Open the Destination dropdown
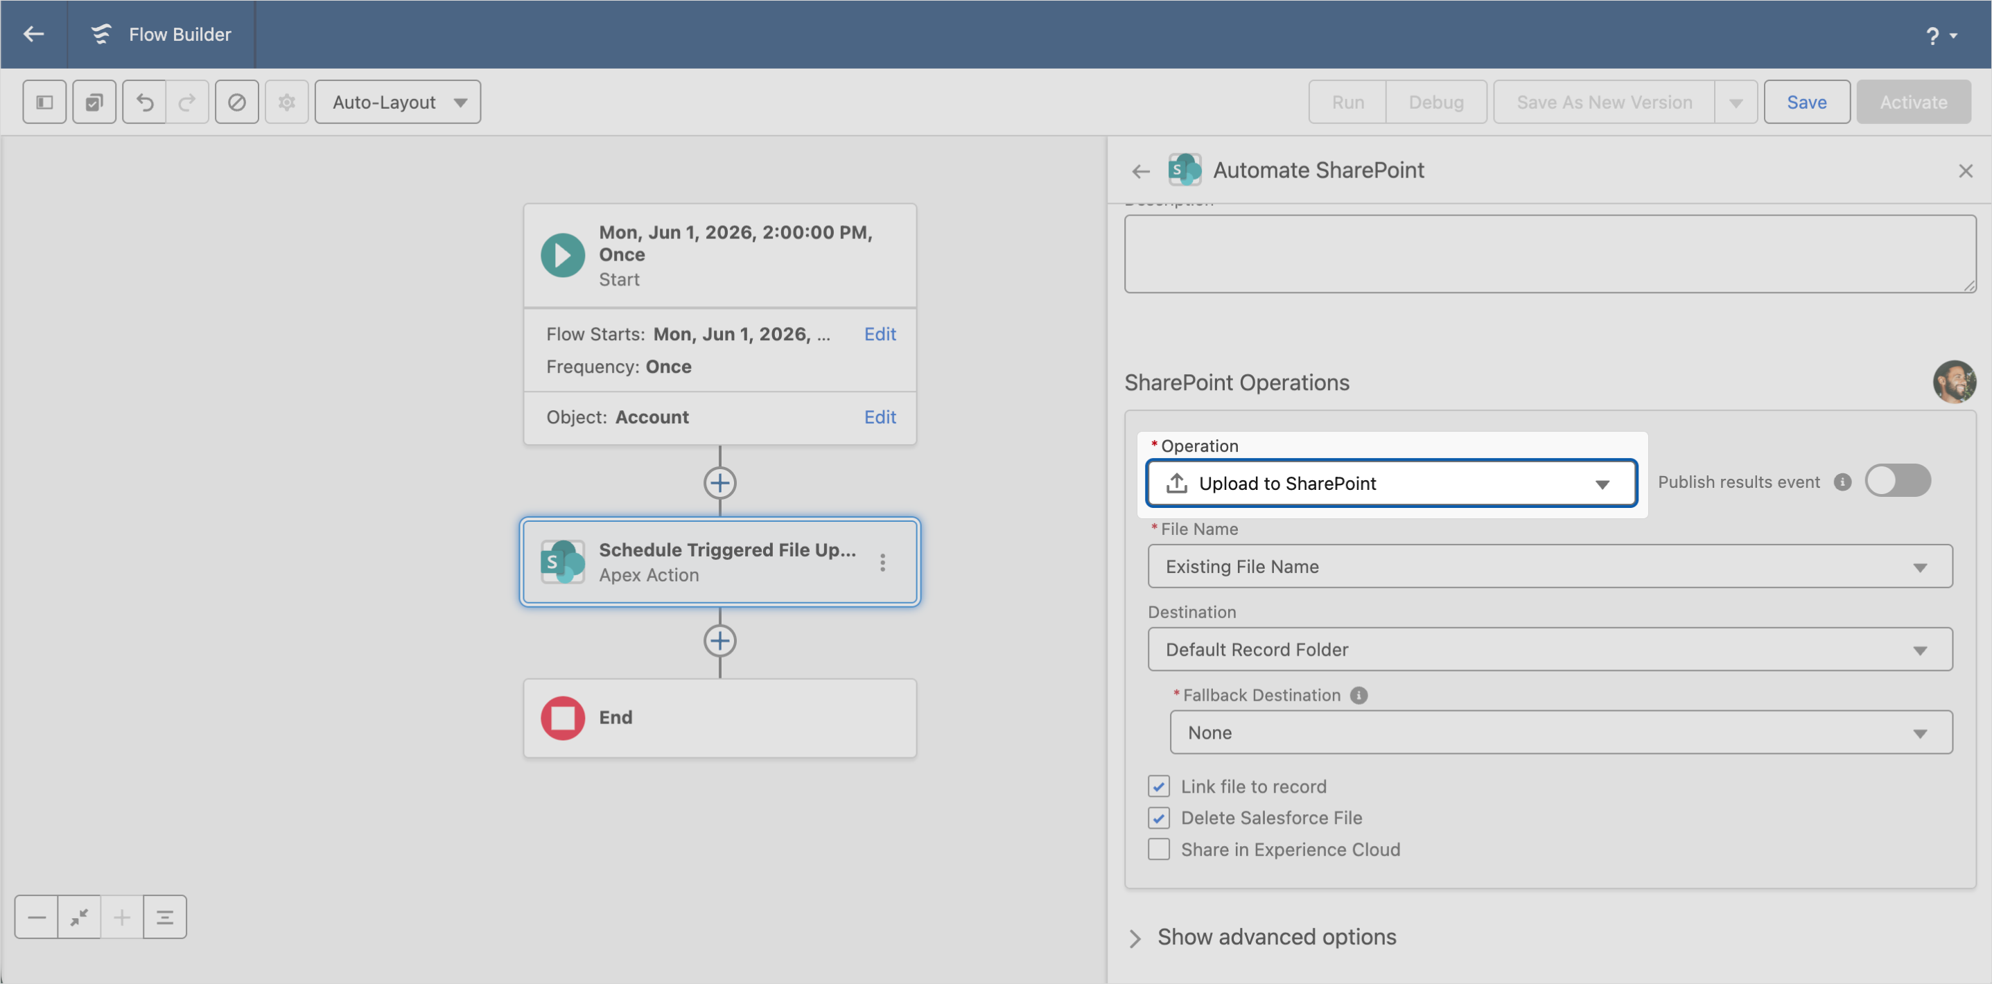This screenshot has height=984, width=1992. [x=1550, y=649]
